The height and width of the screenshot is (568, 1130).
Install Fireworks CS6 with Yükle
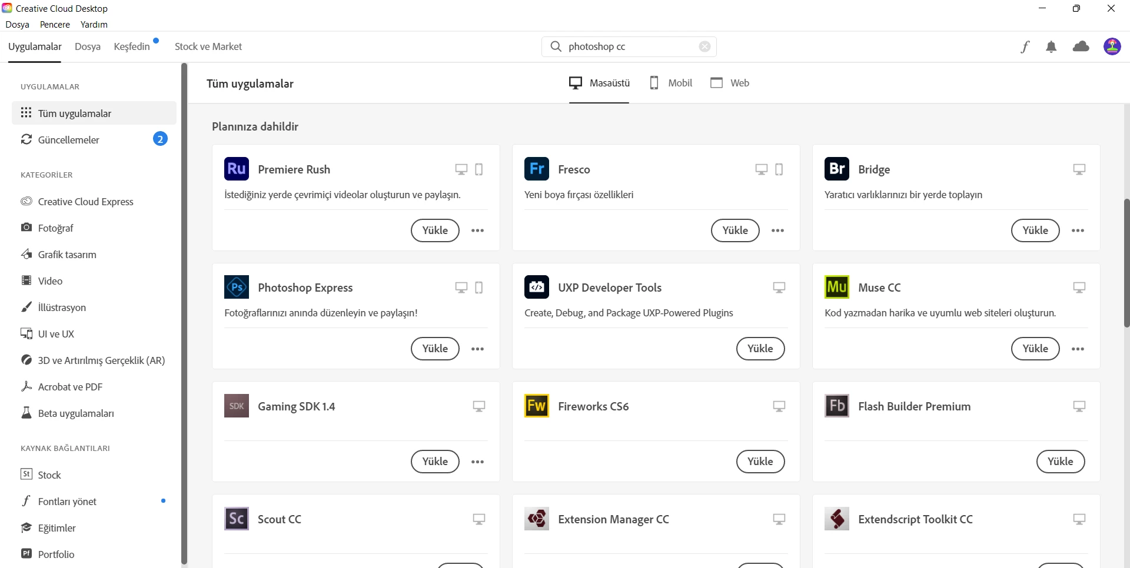(760, 462)
